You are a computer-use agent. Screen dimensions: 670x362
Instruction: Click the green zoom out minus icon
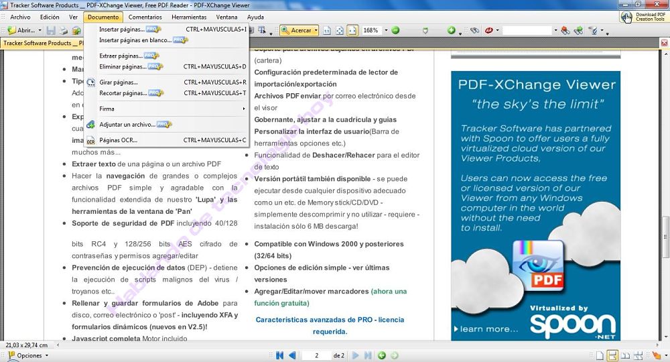(x=396, y=30)
